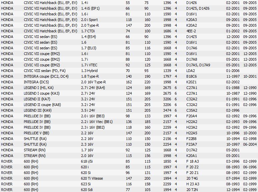The image size is (258, 192).
Task: Select the engine code K20A3
Action: tap(192, 20)
